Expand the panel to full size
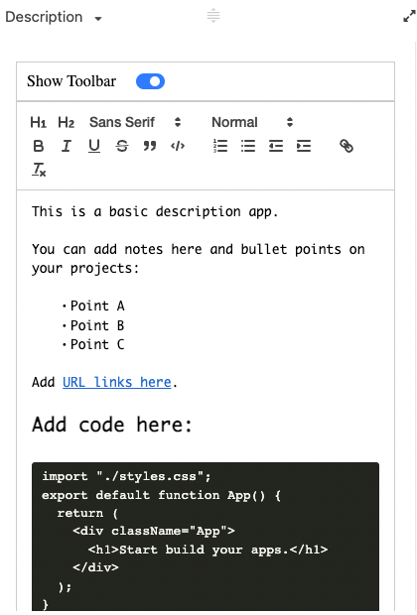The width and height of the screenshot is (417, 615). click(409, 17)
